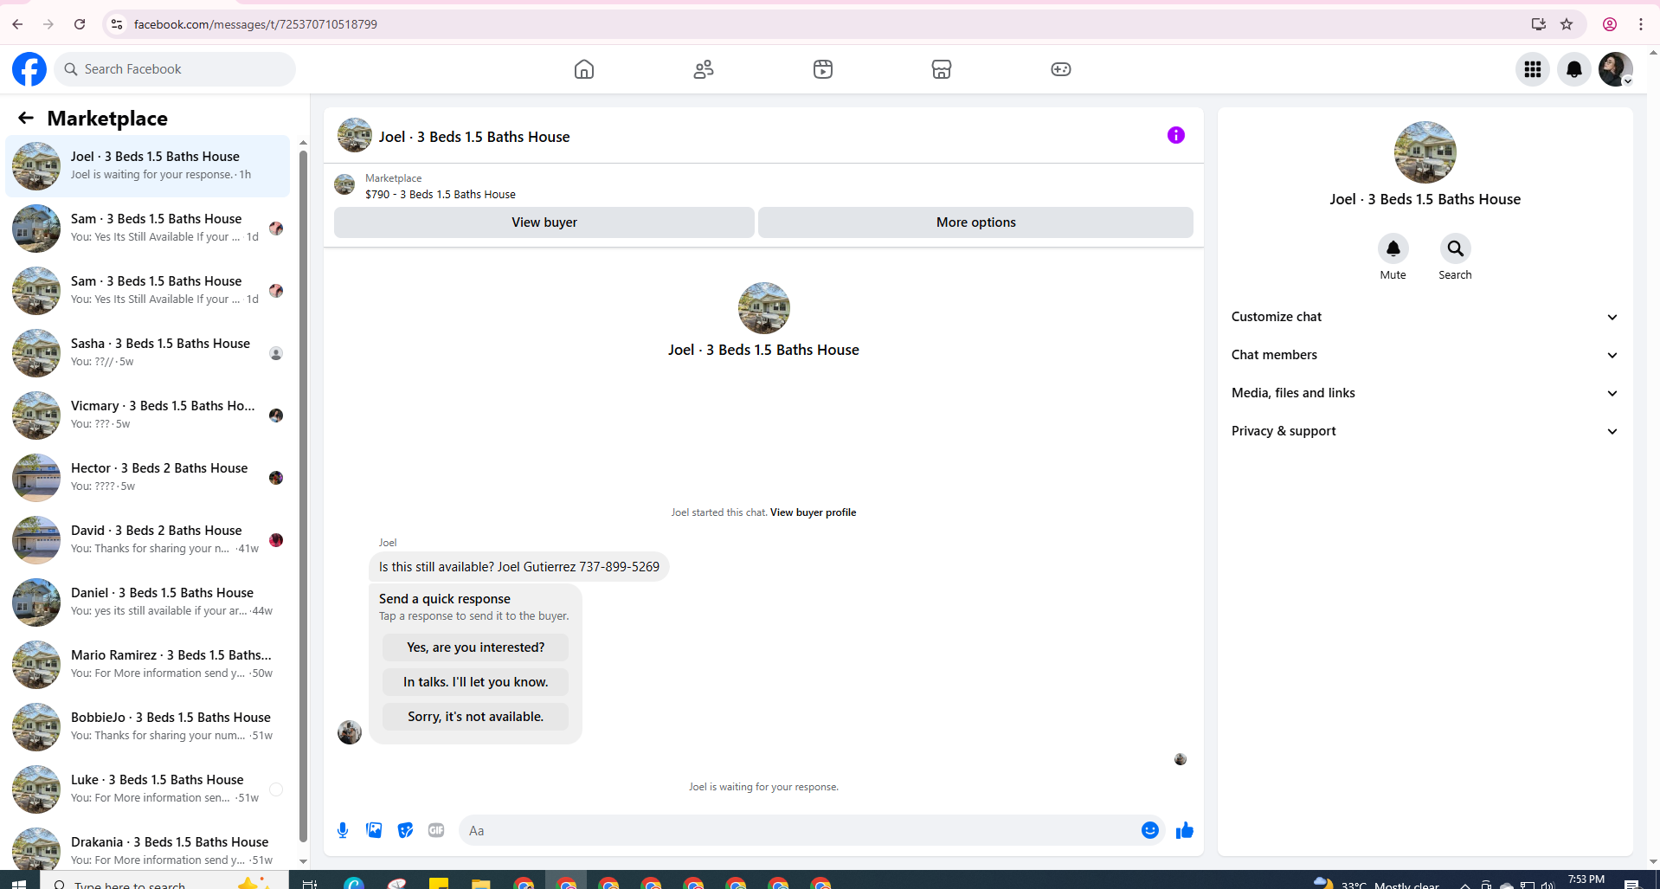The height and width of the screenshot is (889, 1660).
Task: Click the listing thumbnail in the chat header
Action: click(x=355, y=136)
